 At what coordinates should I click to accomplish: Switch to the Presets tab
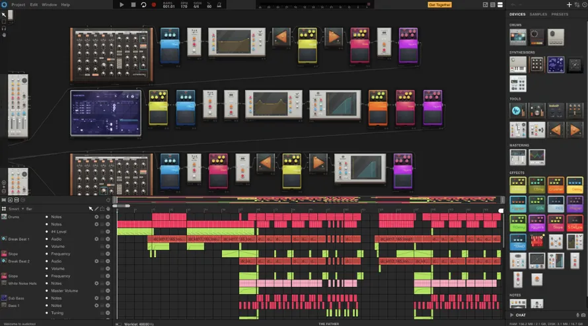pyautogui.click(x=560, y=15)
